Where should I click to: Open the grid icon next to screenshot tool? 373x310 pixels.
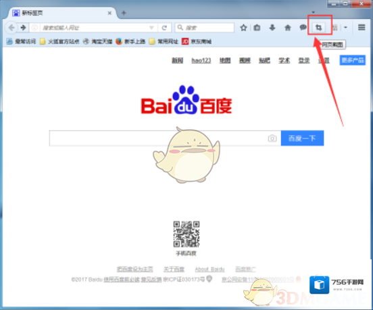pyautogui.click(x=335, y=28)
